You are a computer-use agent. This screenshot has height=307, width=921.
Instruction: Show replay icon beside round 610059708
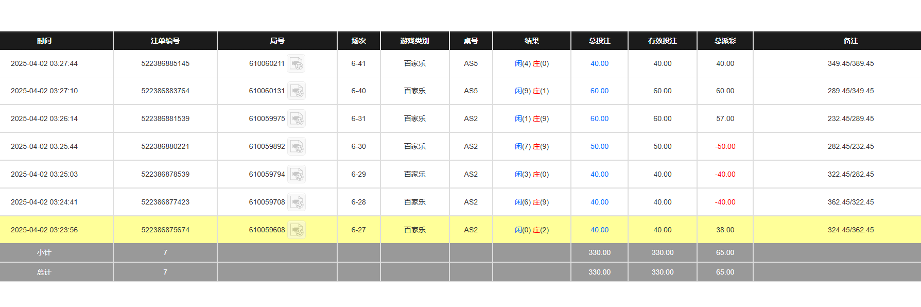tap(296, 202)
